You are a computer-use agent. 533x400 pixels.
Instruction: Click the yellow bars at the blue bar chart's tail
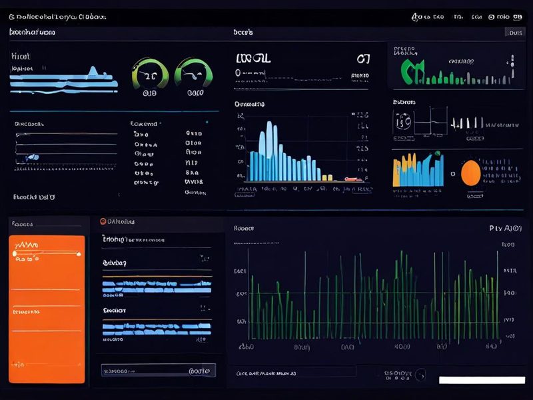coord(327,177)
